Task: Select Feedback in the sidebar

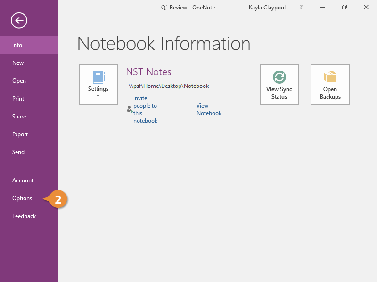Action: click(29, 216)
